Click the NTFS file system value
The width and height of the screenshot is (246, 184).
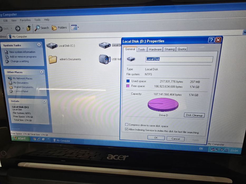tap(148, 74)
